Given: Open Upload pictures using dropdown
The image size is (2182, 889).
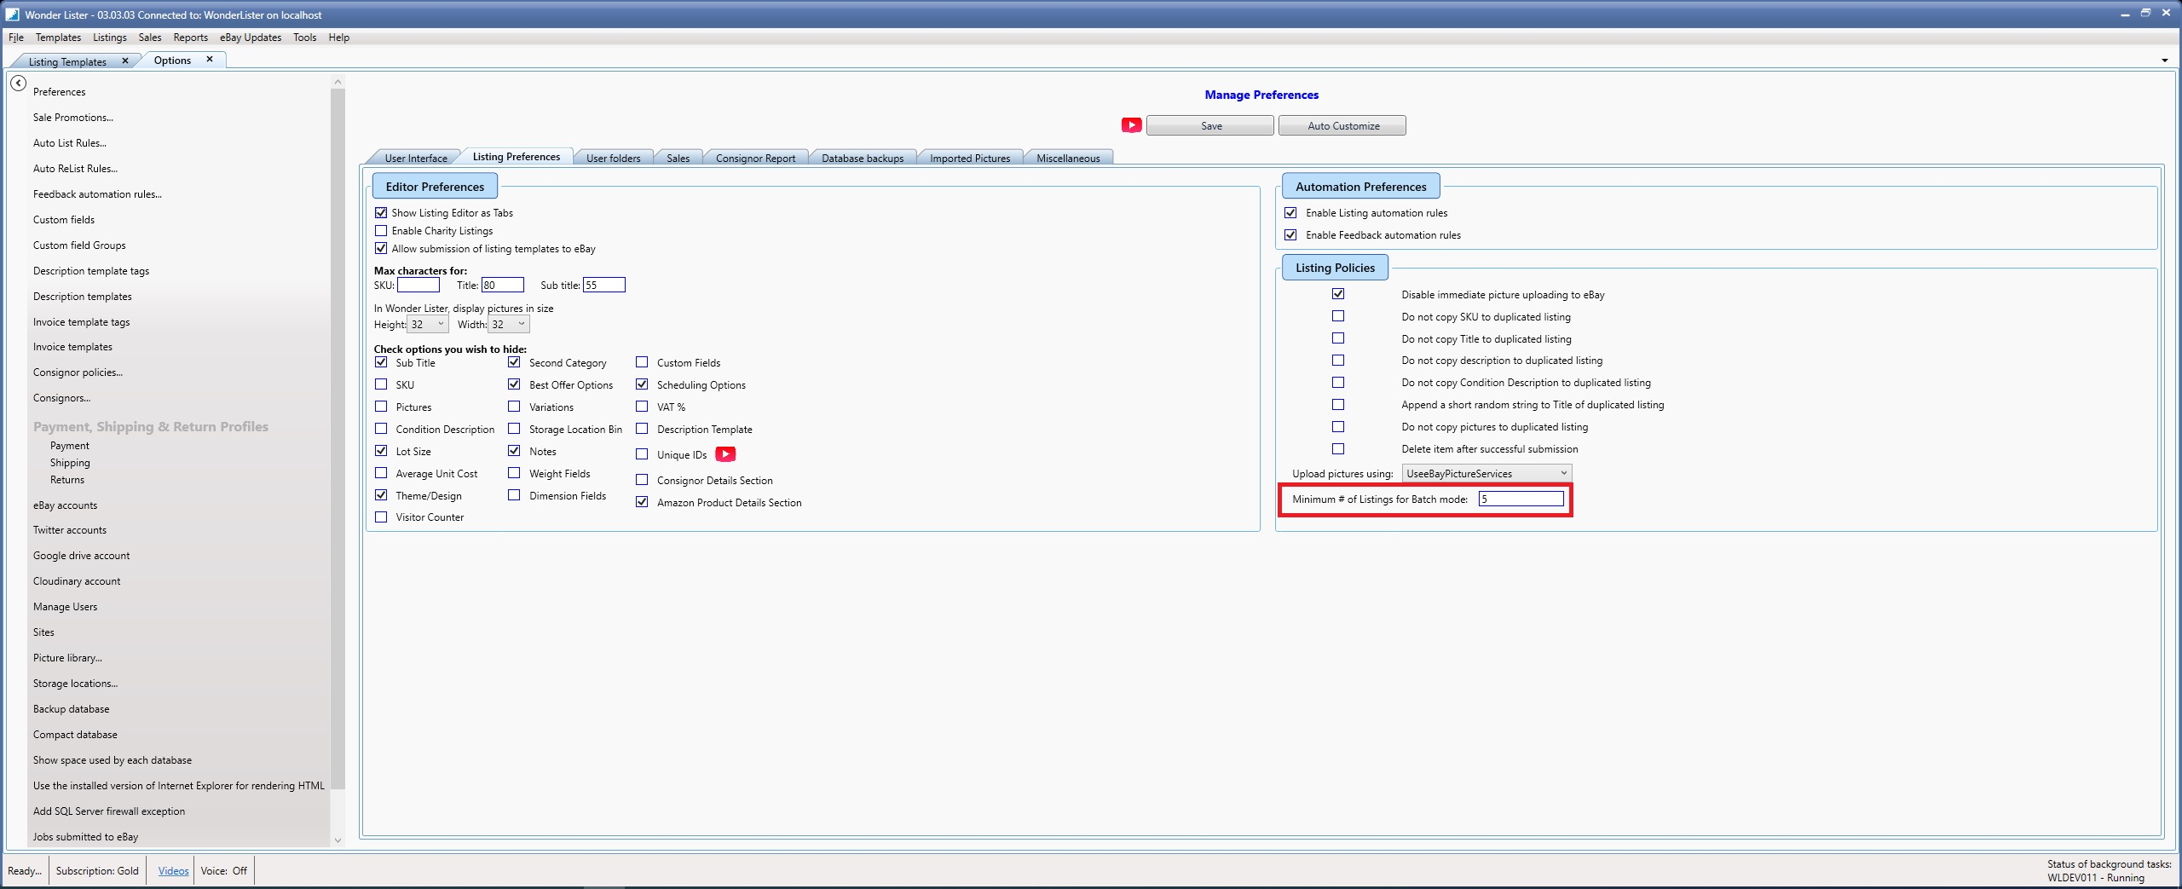Looking at the screenshot, I should coord(1486,473).
